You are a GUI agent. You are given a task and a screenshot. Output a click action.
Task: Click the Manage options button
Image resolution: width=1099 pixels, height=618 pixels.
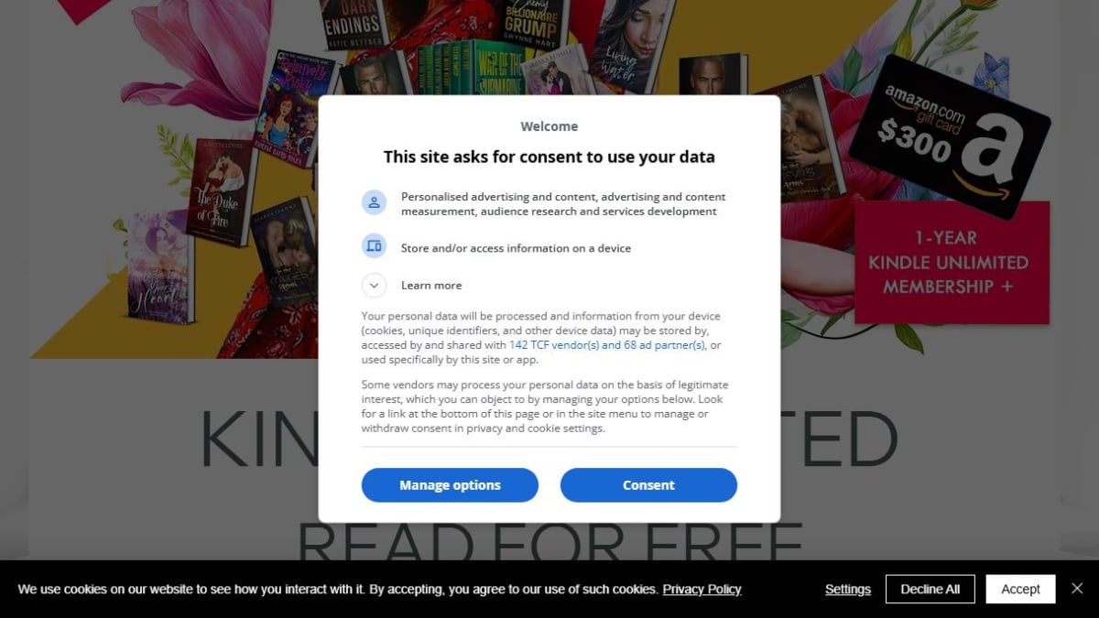(x=450, y=485)
